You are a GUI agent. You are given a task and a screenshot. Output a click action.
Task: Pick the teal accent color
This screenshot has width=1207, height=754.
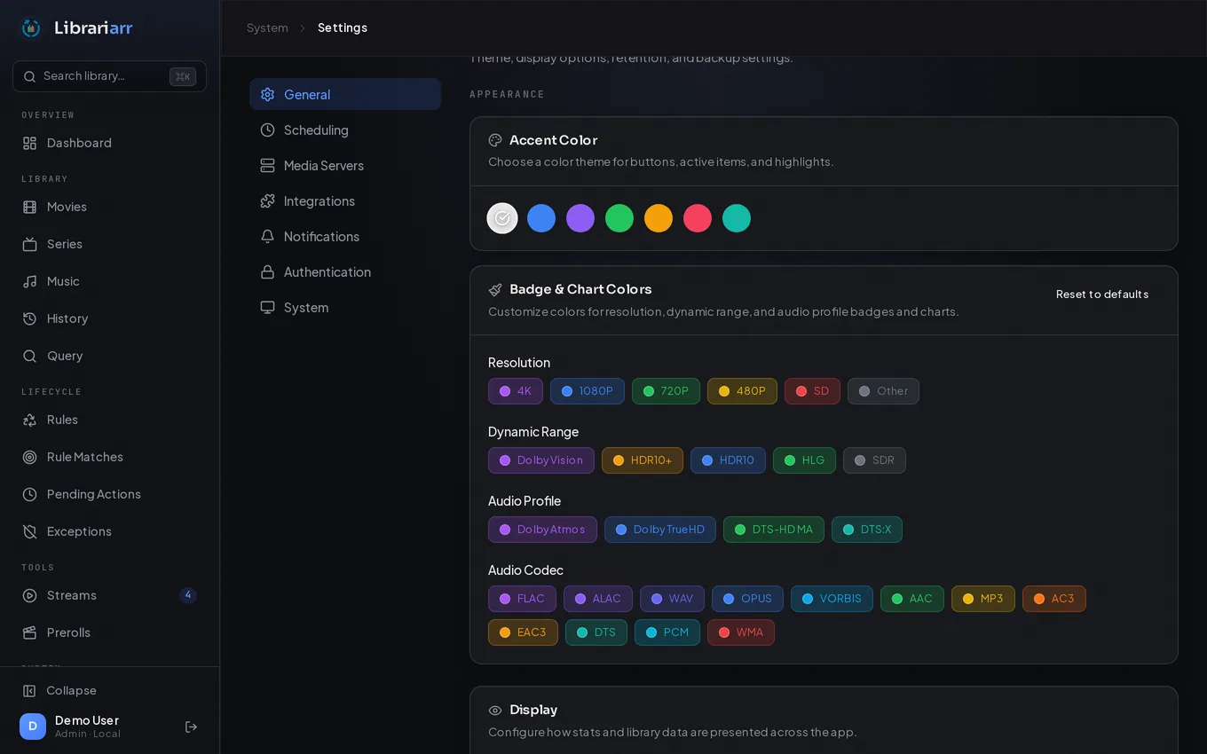737,218
